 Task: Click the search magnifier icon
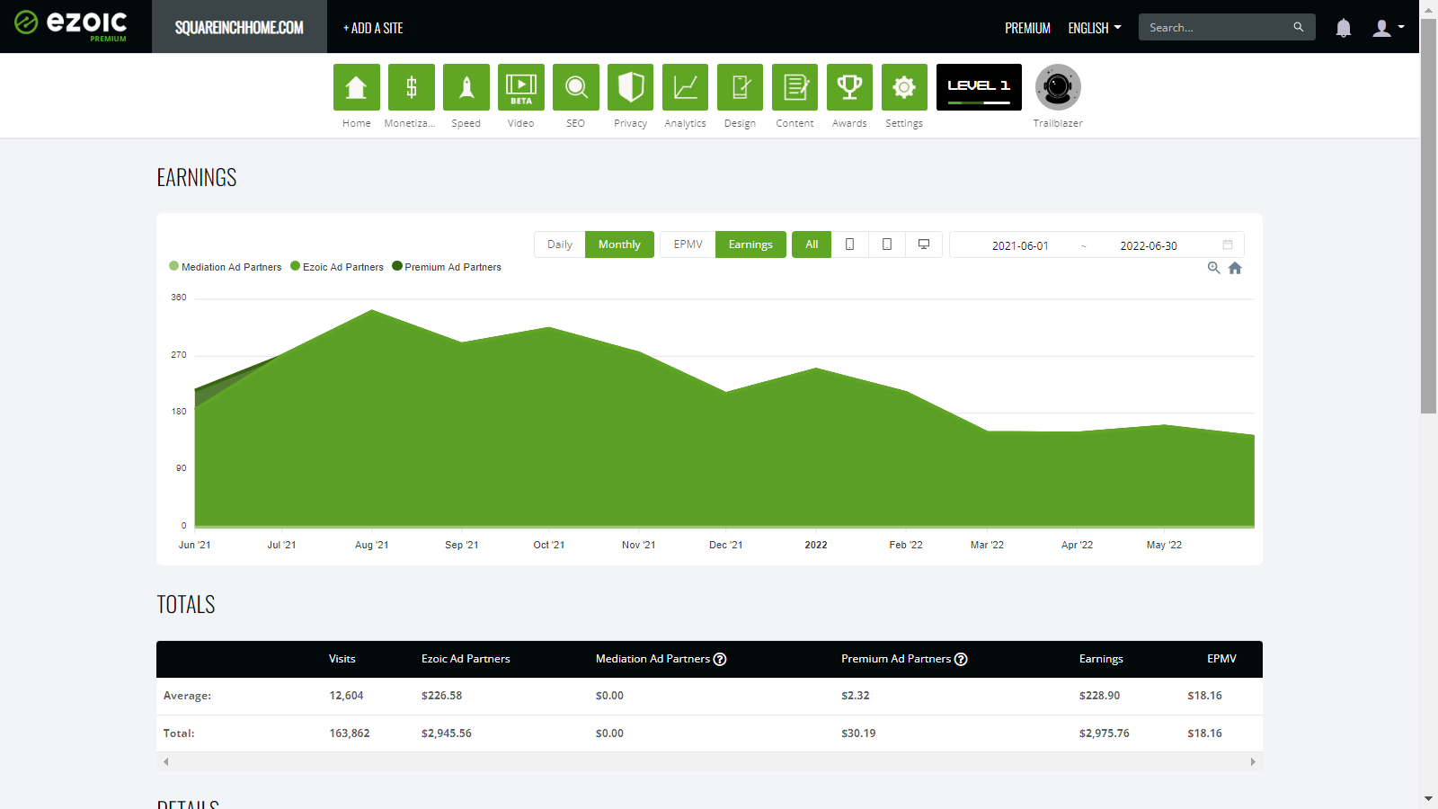pos(1299,27)
